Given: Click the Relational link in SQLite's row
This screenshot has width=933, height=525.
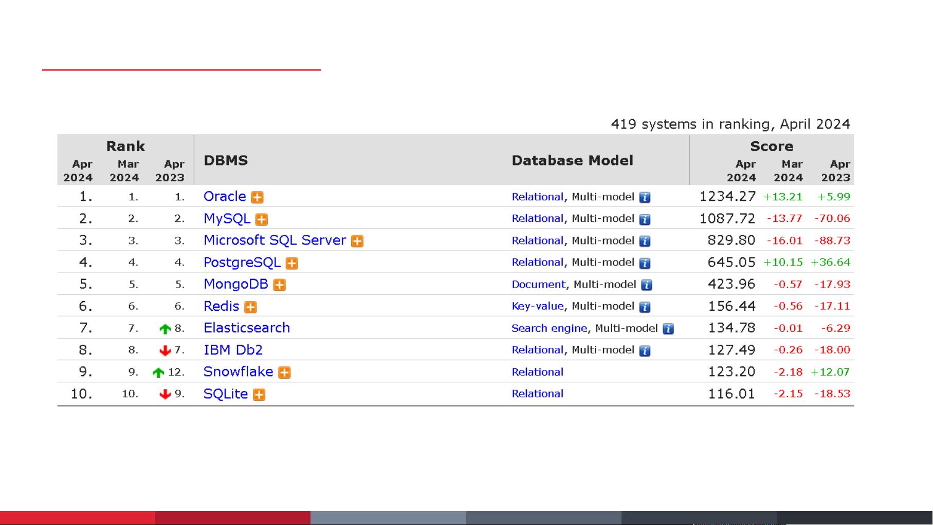Looking at the screenshot, I should click(x=537, y=393).
